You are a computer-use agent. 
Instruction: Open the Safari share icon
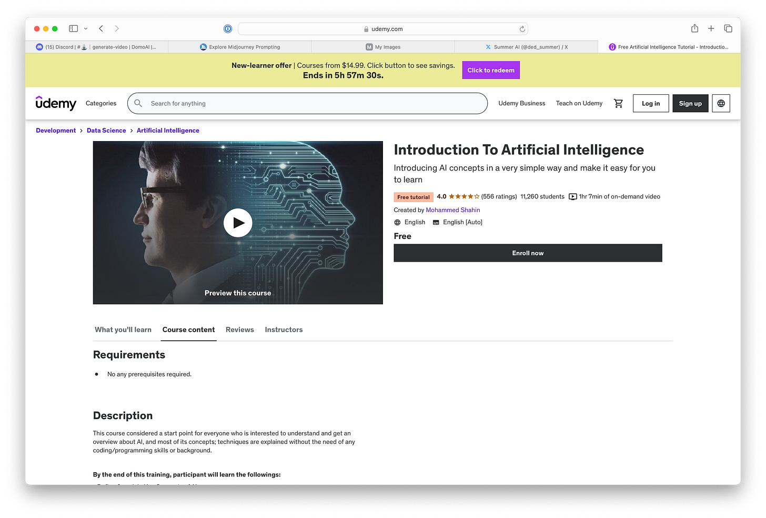coord(694,28)
